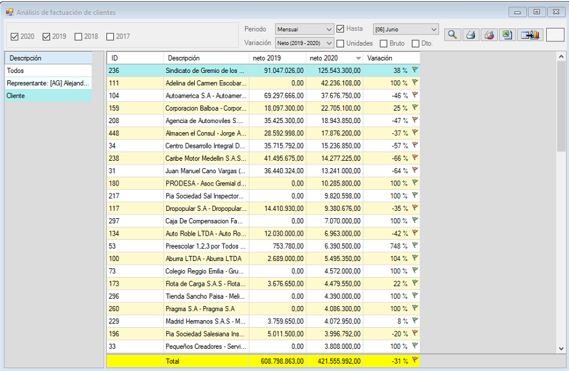Select Todos in the left Descripción panel
The width and height of the screenshot is (569, 371).
click(x=48, y=70)
